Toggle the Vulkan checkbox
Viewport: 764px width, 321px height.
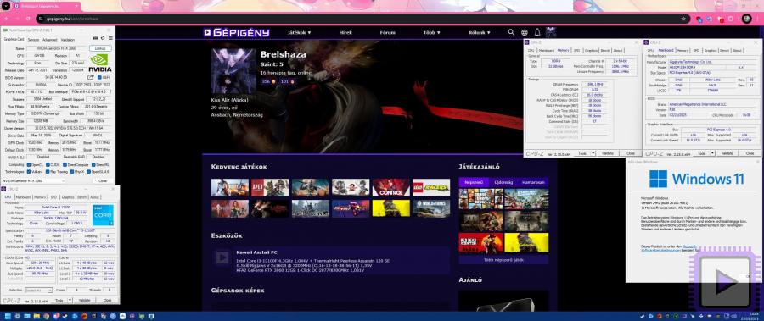point(29,172)
